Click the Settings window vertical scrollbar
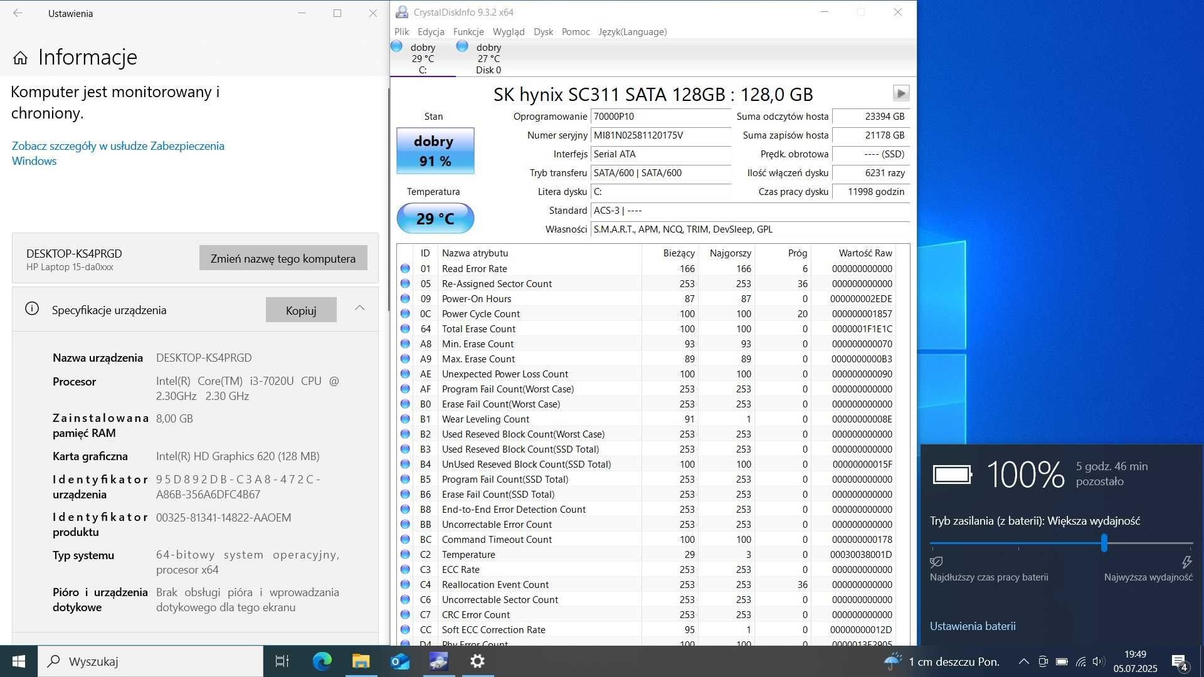Screen dimensions: 1204x677 [389, 201]
